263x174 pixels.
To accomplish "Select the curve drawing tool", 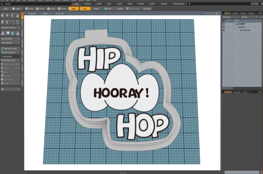I will point(13,22).
